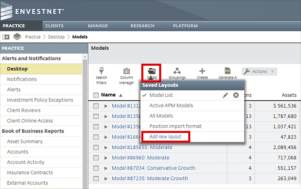This screenshot has height=189, width=301.
Task: Go to Practice breadcrumb
Action: tap(33, 37)
